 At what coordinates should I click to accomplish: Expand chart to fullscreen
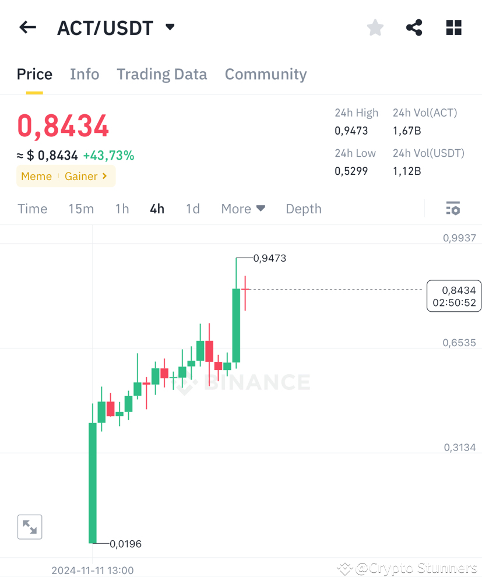tap(30, 526)
